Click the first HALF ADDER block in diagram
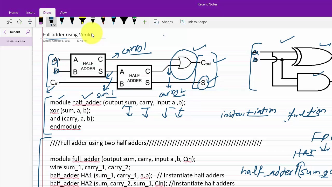The image size is (332, 187). point(88,66)
